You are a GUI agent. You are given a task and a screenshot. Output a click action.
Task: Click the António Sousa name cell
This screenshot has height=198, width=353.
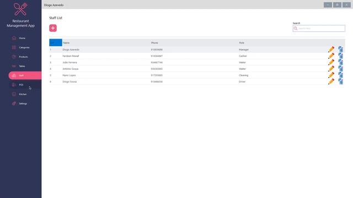tap(70, 69)
